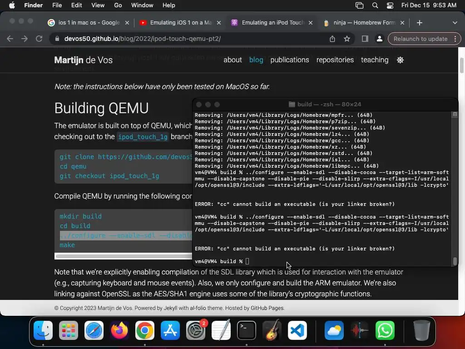Switch to the ninja Homebrew tab
This screenshot has width=465, height=349.
364,23
